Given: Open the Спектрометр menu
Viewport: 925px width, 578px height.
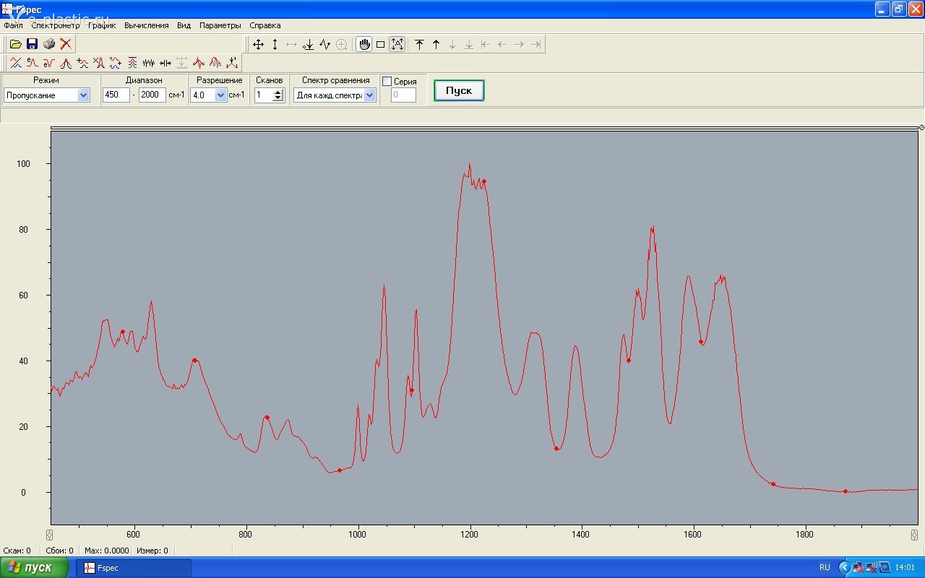Looking at the screenshot, I should pos(56,25).
